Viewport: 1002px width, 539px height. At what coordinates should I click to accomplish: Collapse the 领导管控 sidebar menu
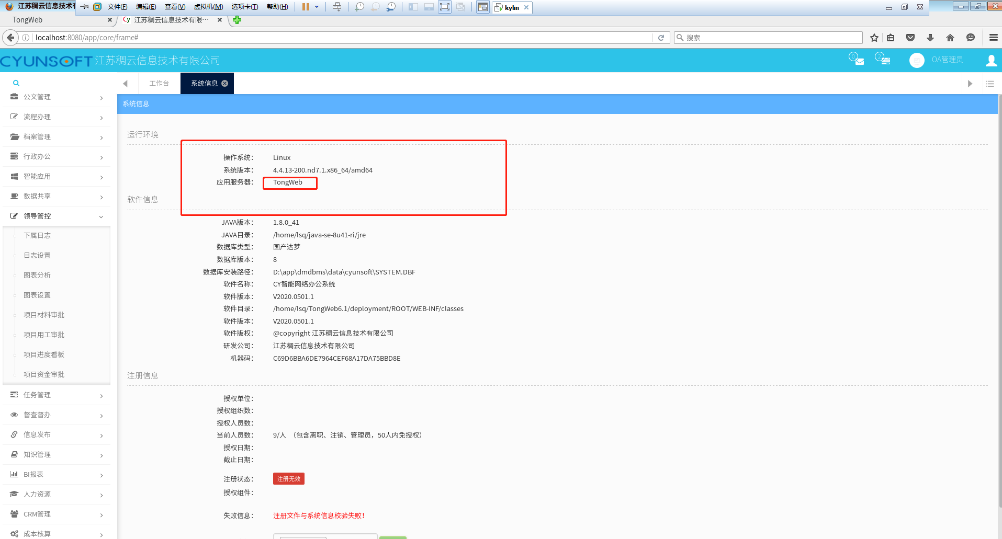[57, 216]
